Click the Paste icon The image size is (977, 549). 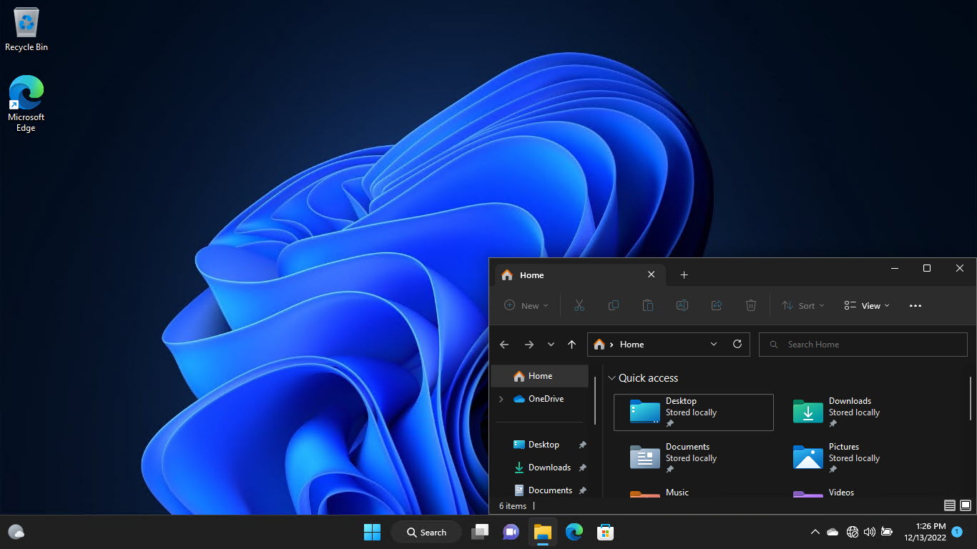[648, 305]
